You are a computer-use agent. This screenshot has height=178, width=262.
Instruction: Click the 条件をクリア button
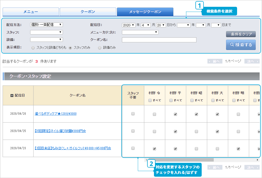click(241, 34)
